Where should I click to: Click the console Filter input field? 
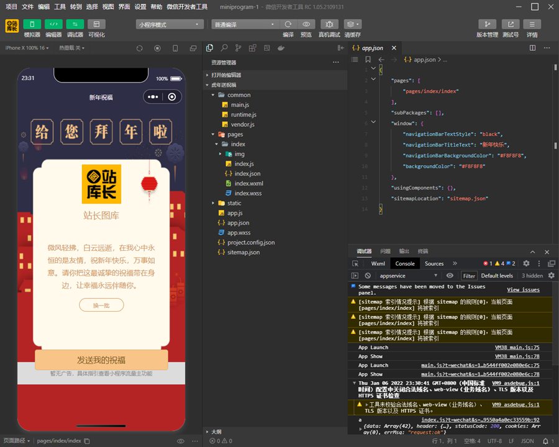coord(469,276)
